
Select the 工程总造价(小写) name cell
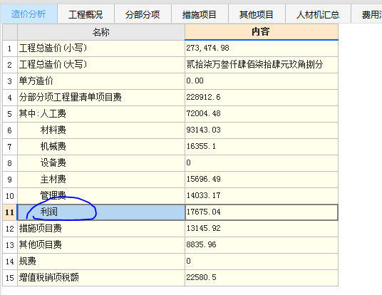point(101,48)
